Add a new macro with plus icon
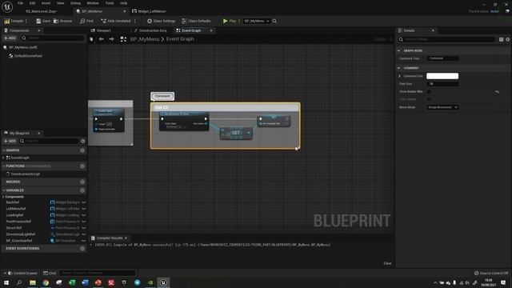The height and width of the screenshot is (288, 512). pyautogui.click(x=82, y=182)
